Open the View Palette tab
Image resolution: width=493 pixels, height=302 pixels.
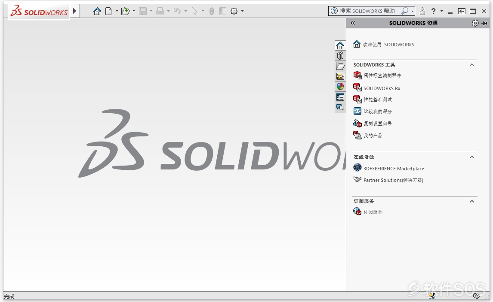340,76
